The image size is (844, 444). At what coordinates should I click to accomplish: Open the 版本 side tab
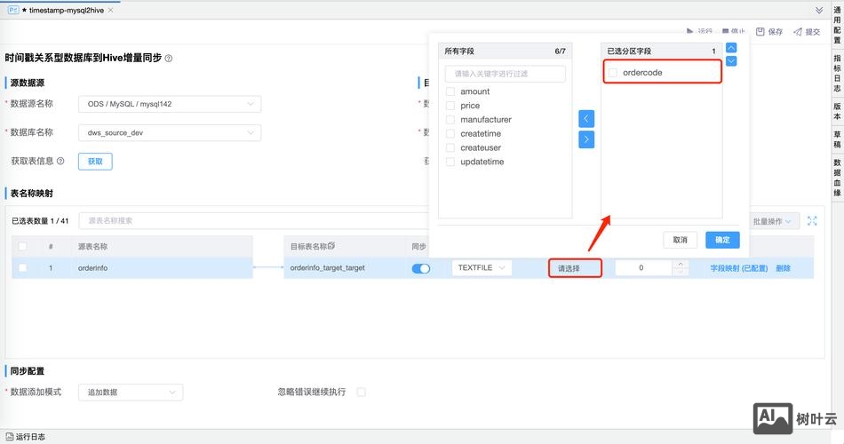coord(838,111)
